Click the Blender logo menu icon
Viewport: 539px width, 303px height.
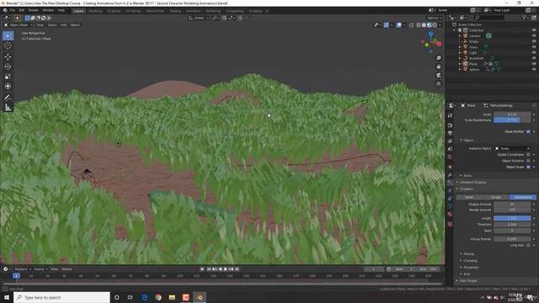click(5, 10)
